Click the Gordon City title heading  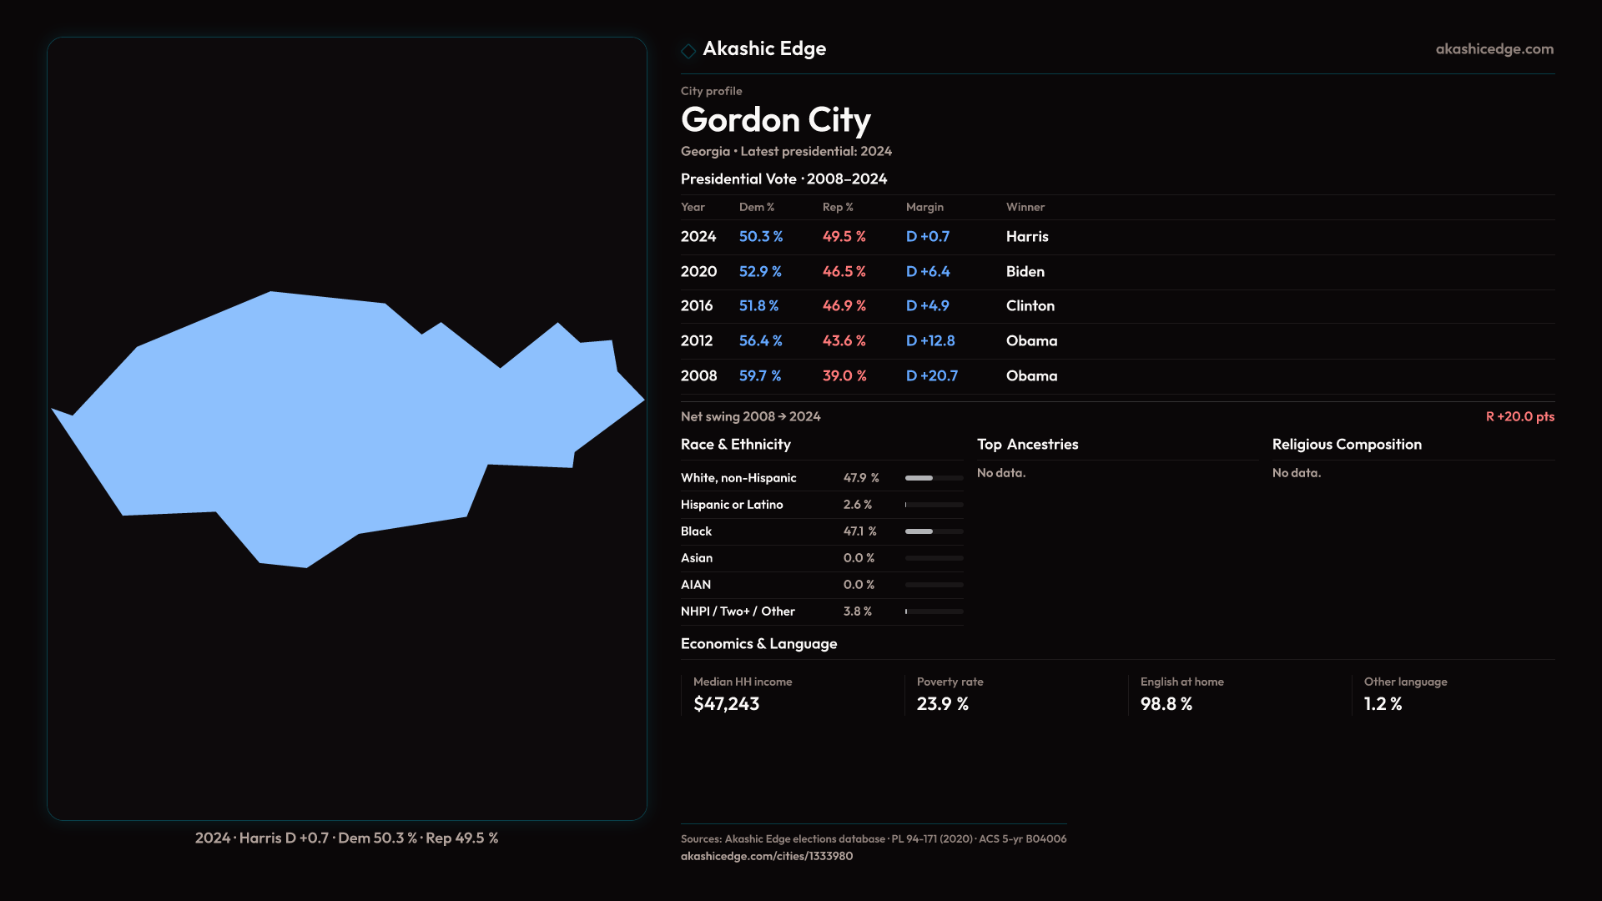click(775, 120)
